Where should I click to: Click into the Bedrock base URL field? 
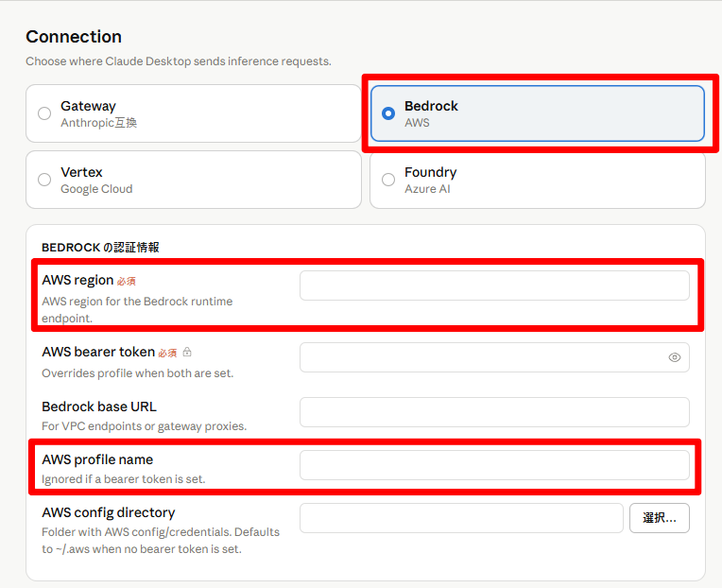[494, 412]
